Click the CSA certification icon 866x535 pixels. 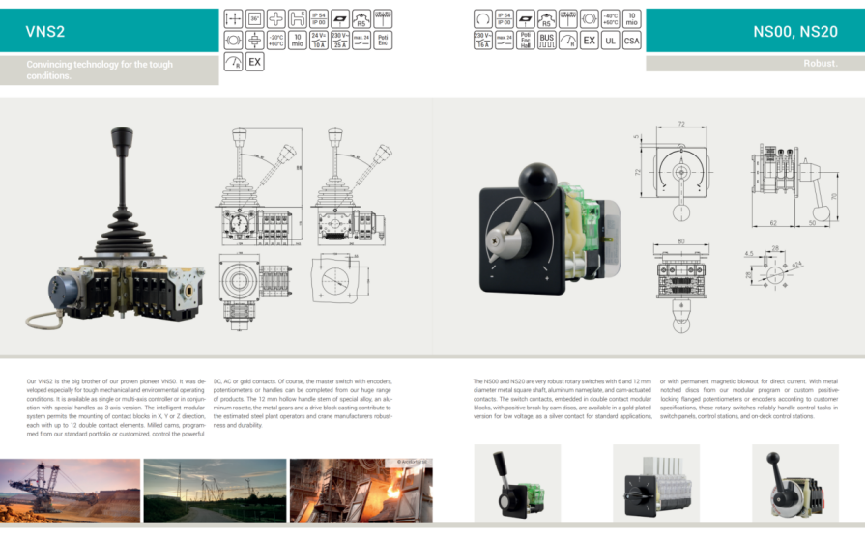pos(631,40)
